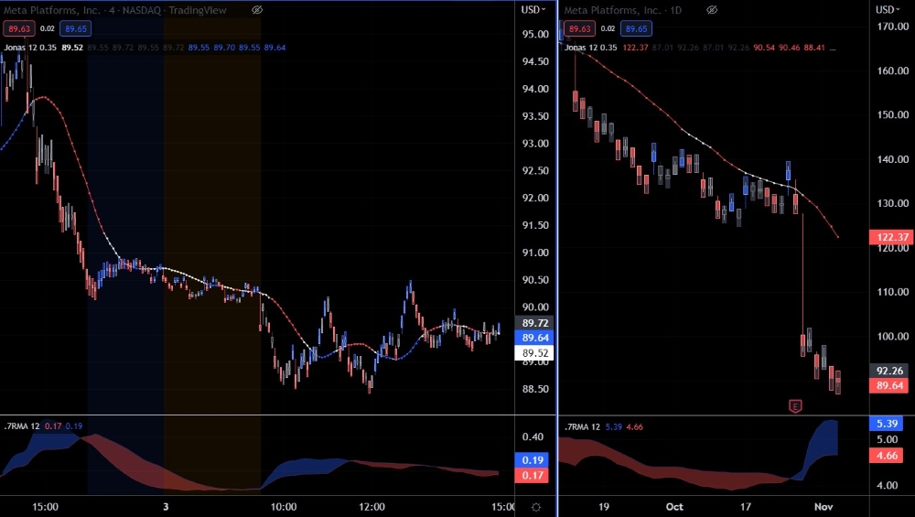Open USD currency dropdown on right 1D chart
Image resolution: width=915 pixels, height=517 pixels.
pos(888,9)
